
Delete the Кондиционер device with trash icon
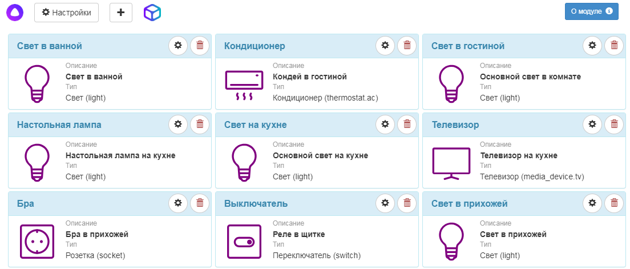[406, 46]
